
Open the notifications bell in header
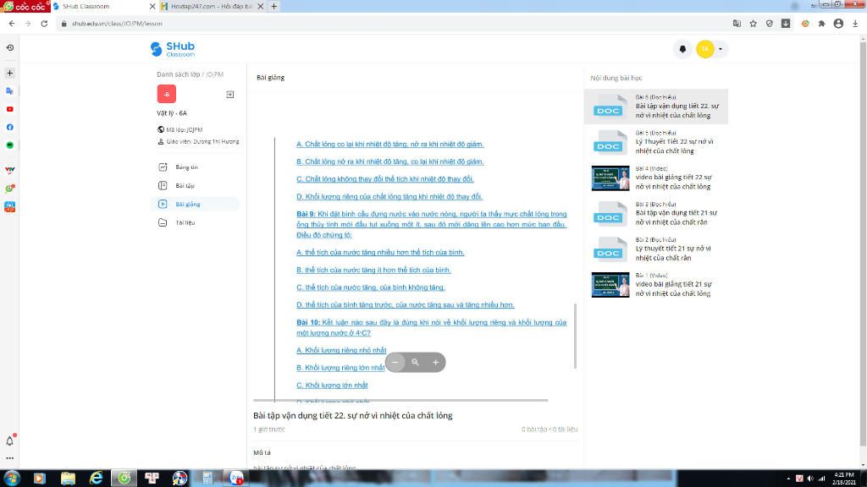[x=682, y=49]
